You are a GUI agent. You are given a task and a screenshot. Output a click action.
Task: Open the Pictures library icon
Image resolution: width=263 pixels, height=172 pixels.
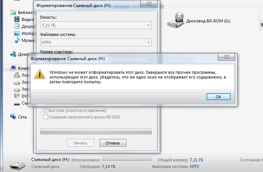pyautogui.click(x=17, y=33)
